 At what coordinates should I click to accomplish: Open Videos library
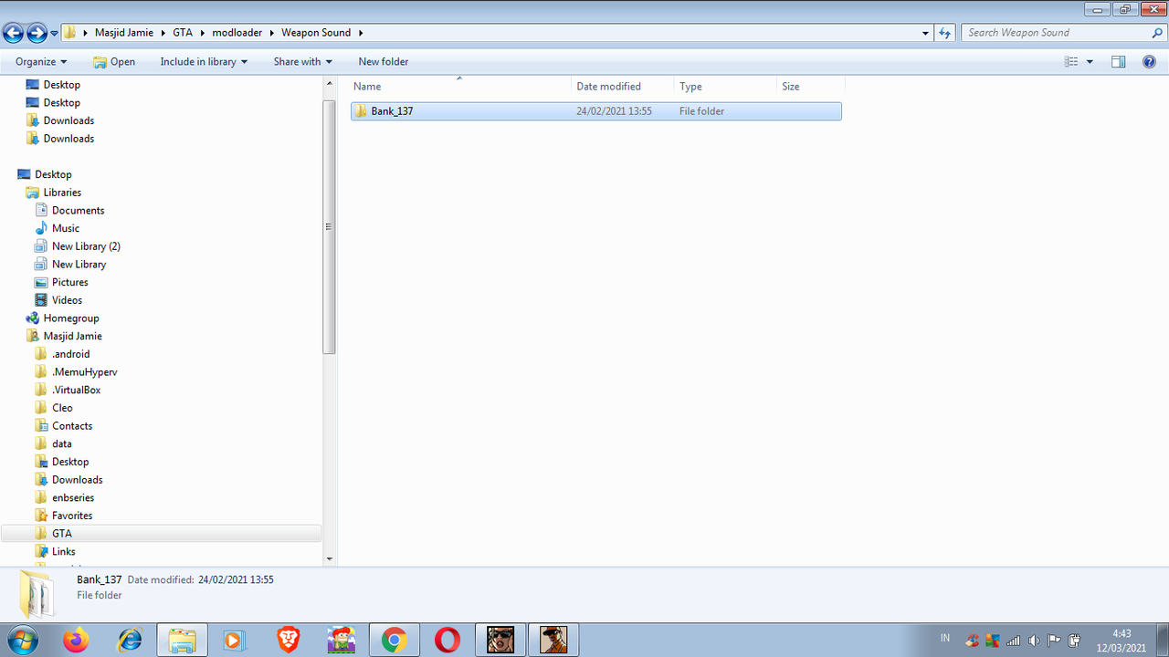(x=67, y=300)
